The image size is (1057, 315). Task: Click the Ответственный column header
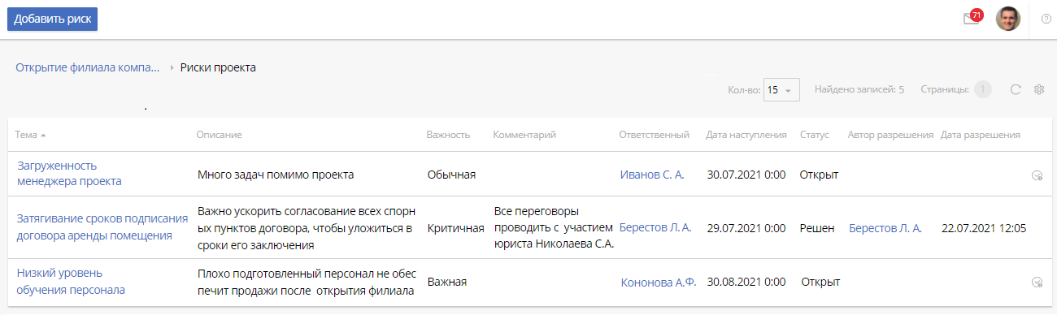pos(654,135)
